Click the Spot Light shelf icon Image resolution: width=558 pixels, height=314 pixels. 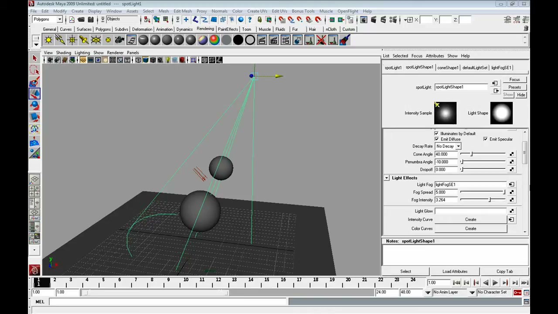point(84,41)
